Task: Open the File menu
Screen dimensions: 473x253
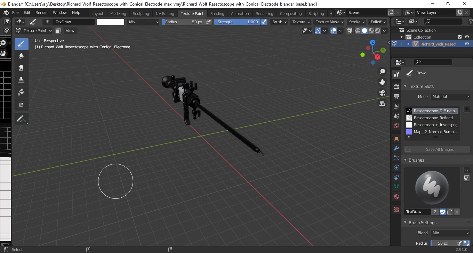Action: pyautogui.click(x=15, y=13)
